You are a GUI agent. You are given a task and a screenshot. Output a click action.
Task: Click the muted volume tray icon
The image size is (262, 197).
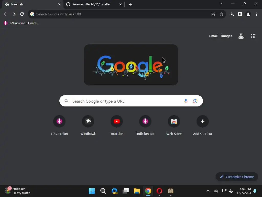click(x=231, y=191)
